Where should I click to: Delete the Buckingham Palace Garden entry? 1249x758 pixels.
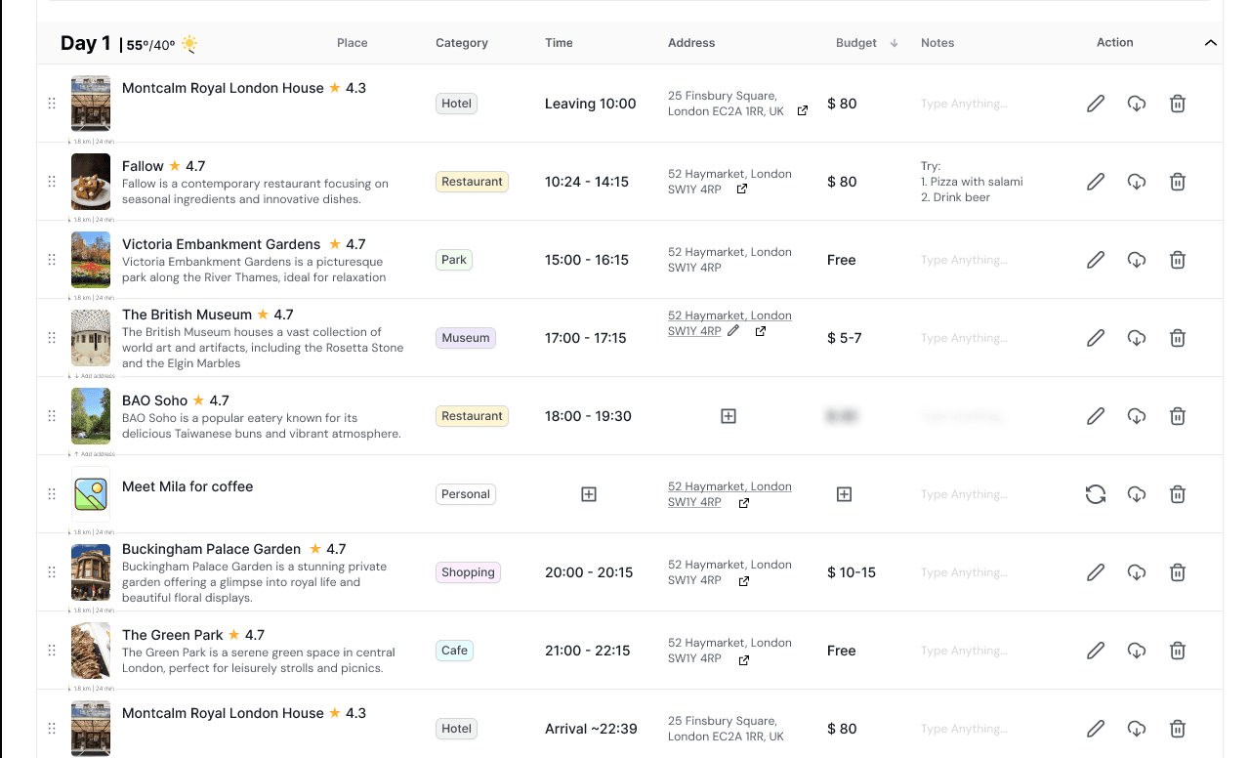pyautogui.click(x=1178, y=572)
